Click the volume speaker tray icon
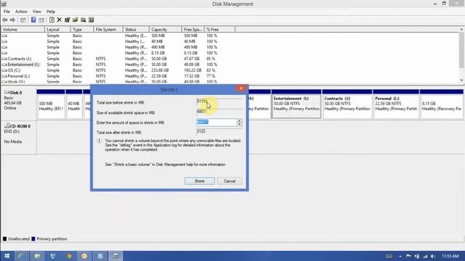The image size is (465, 261). click(x=433, y=256)
